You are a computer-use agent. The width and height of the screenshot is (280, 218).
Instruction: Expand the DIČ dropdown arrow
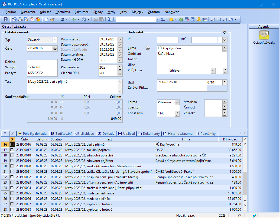point(224,40)
